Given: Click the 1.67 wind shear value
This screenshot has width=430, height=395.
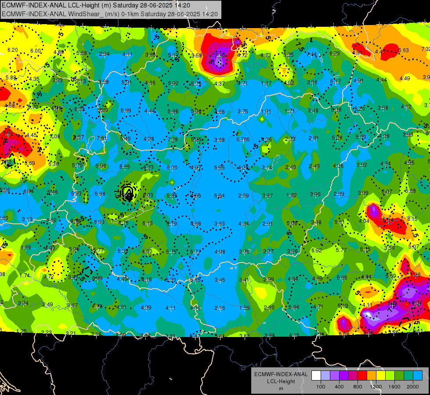Looking at the screenshot, I should click(266, 83).
